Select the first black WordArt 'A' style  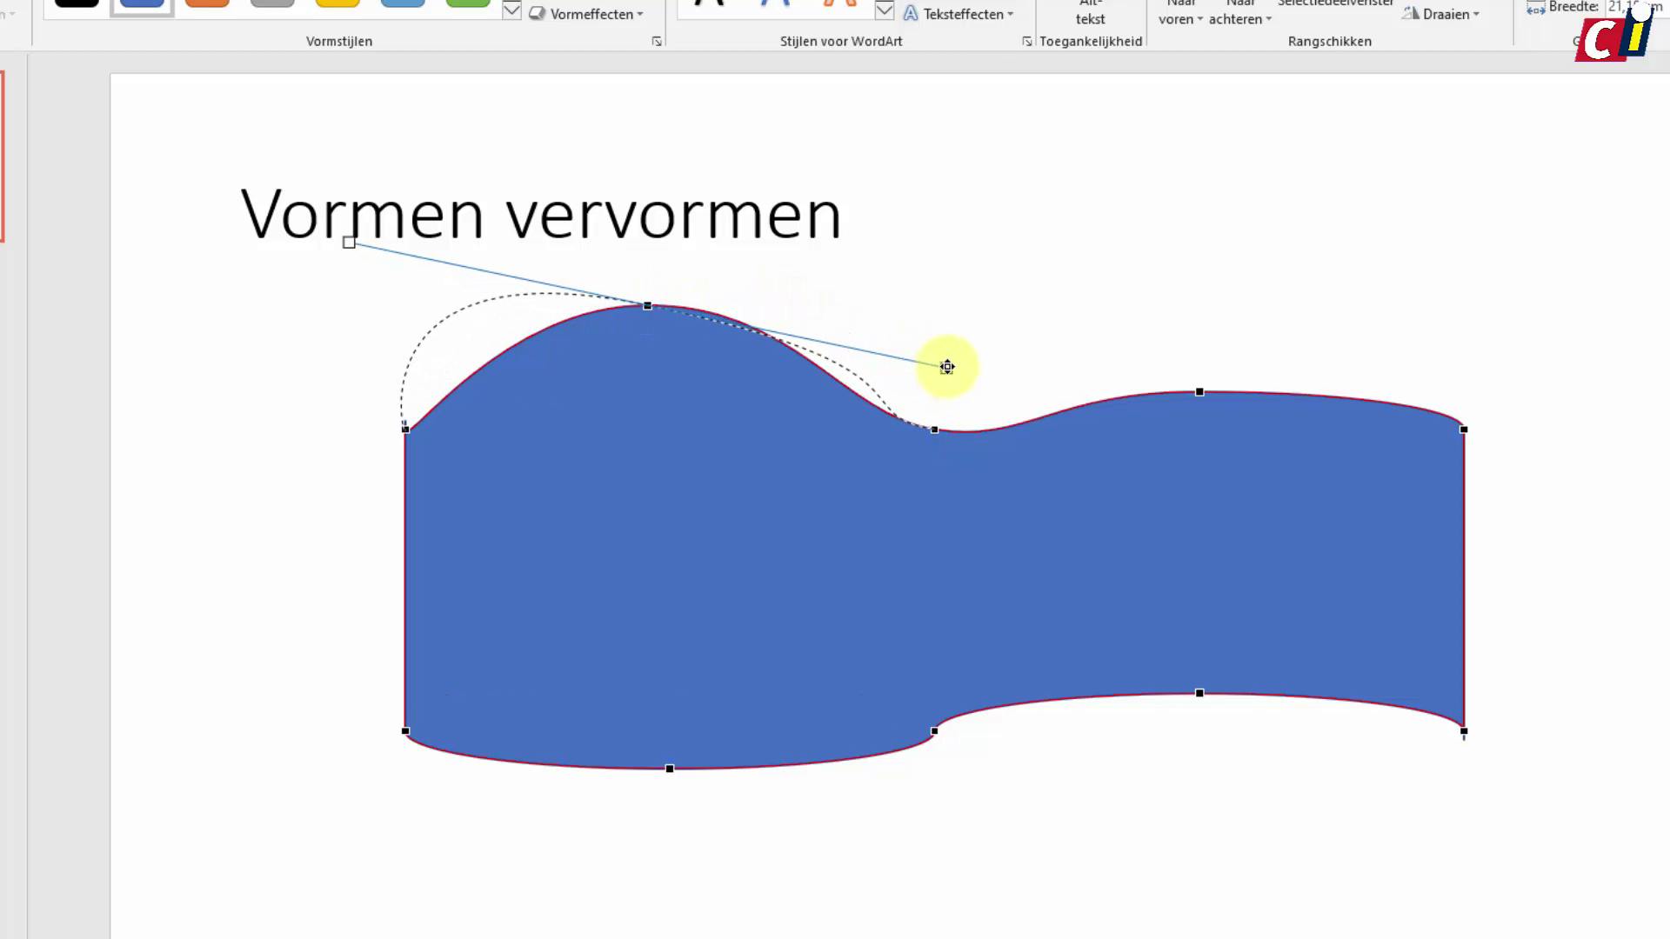709,4
